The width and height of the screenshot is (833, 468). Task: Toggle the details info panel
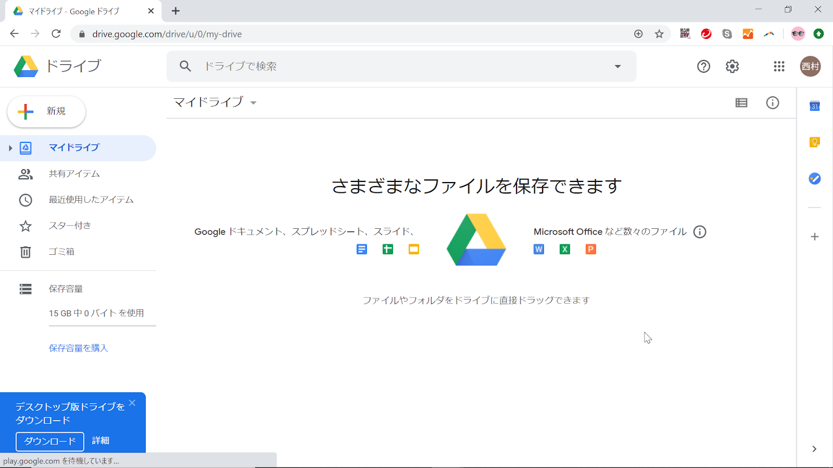(x=773, y=102)
